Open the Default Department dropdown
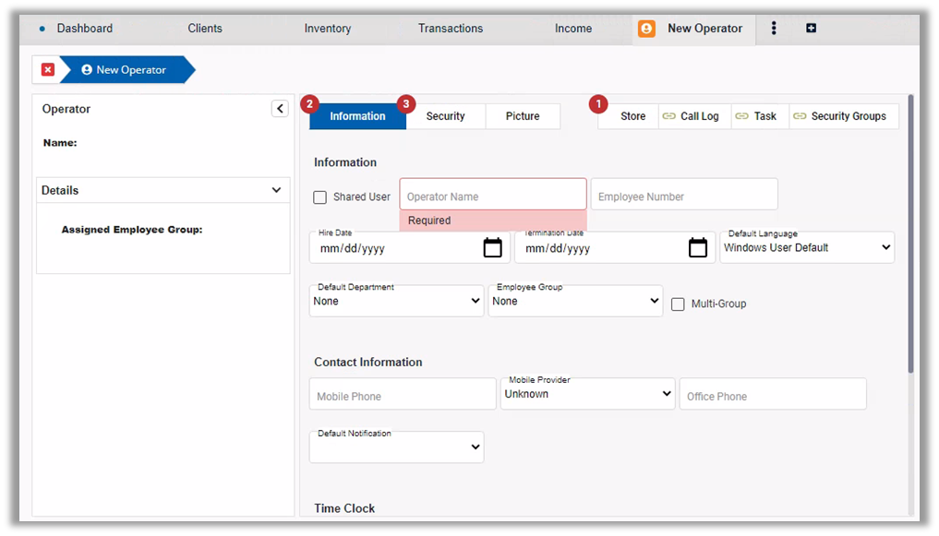The height and width of the screenshot is (536, 939). 397,301
